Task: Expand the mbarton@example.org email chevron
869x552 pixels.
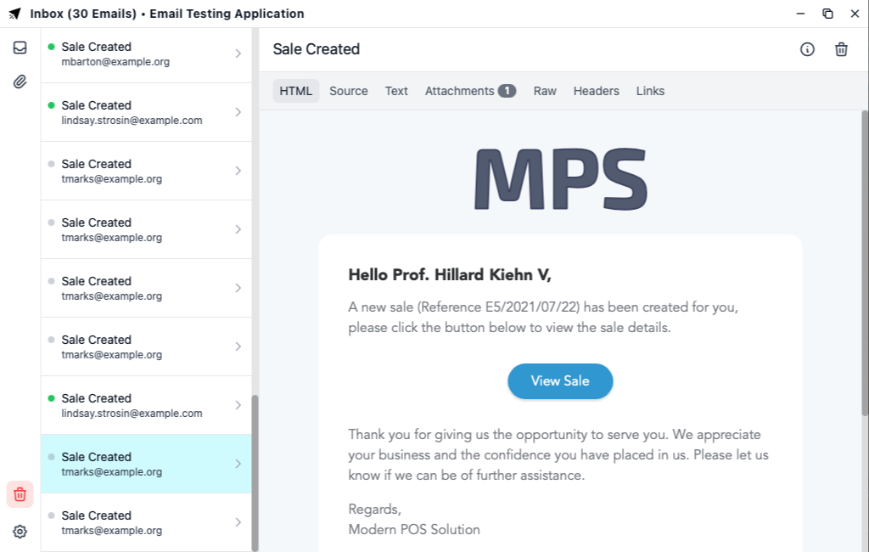Action: 238,54
